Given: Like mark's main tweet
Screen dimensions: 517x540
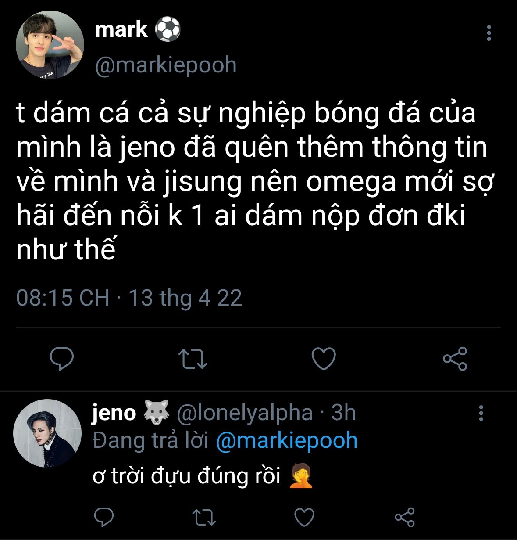Looking at the screenshot, I should pos(324,359).
